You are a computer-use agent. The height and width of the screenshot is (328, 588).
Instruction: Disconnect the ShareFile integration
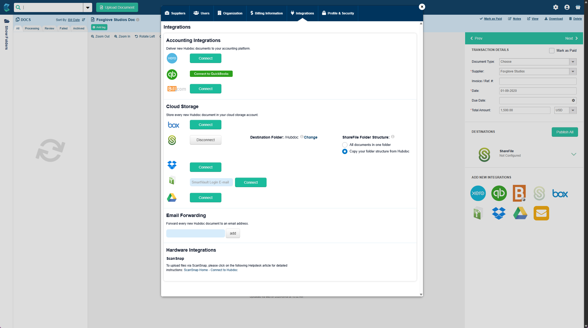click(x=206, y=140)
